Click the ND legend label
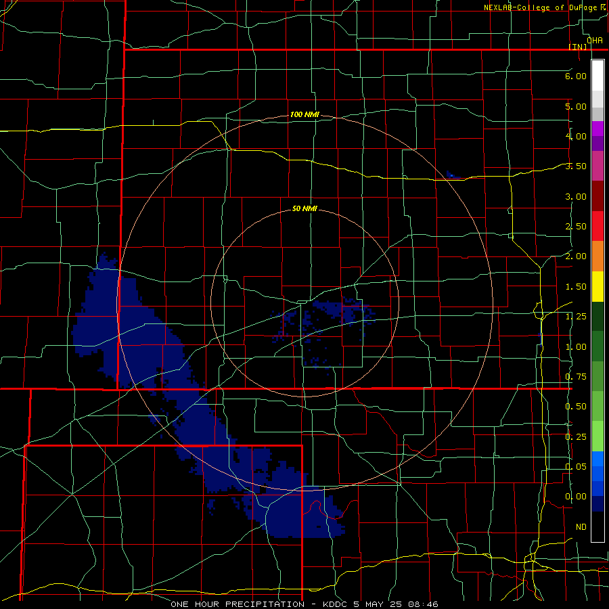This screenshot has width=609, height=609. pos(581,527)
